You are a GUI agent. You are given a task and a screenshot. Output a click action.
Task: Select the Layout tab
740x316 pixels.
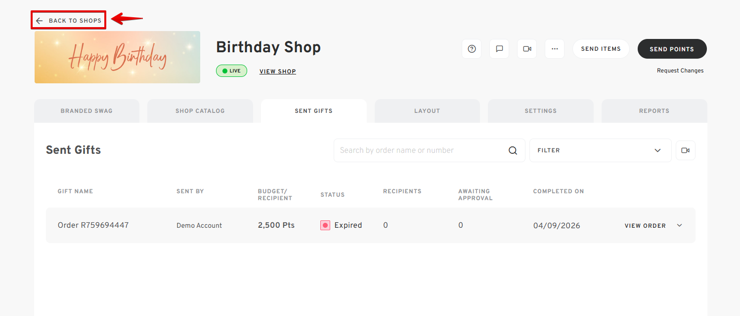427,111
